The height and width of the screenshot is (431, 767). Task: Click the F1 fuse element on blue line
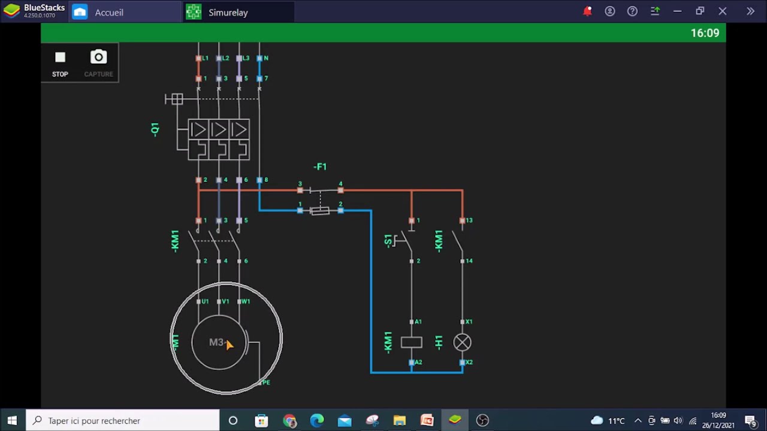tap(320, 211)
